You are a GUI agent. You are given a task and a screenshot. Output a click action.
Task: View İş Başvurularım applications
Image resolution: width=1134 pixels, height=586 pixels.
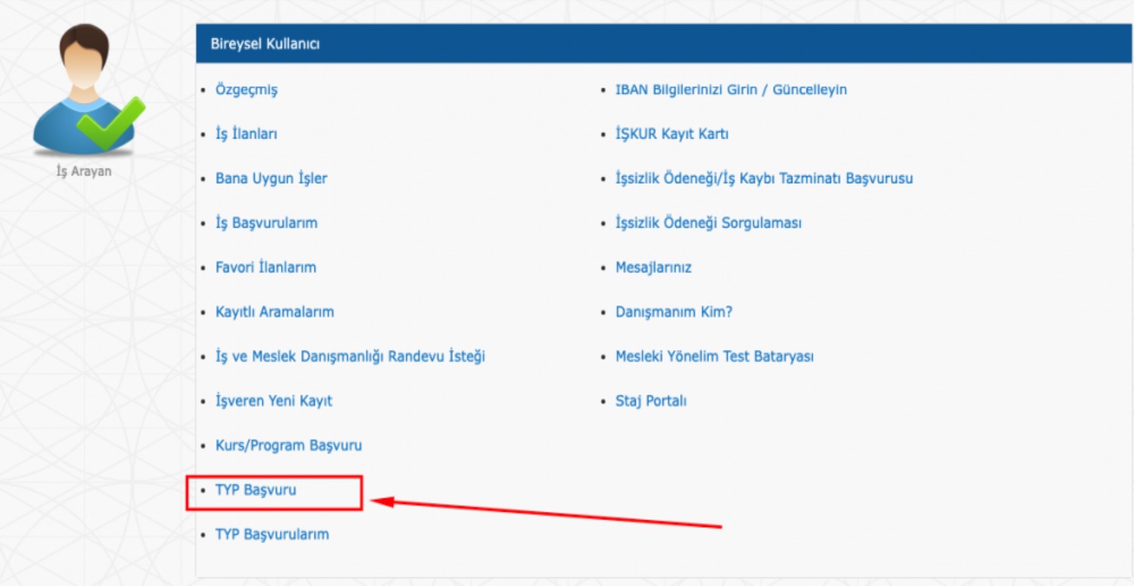click(266, 223)
